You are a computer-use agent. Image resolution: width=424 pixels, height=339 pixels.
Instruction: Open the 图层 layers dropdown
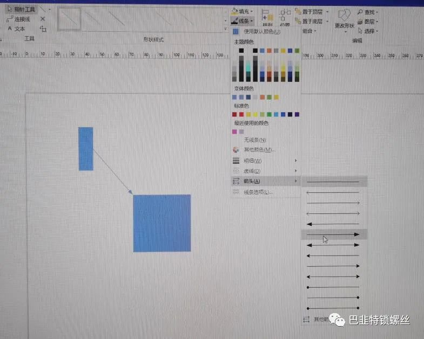pos(368,22)
